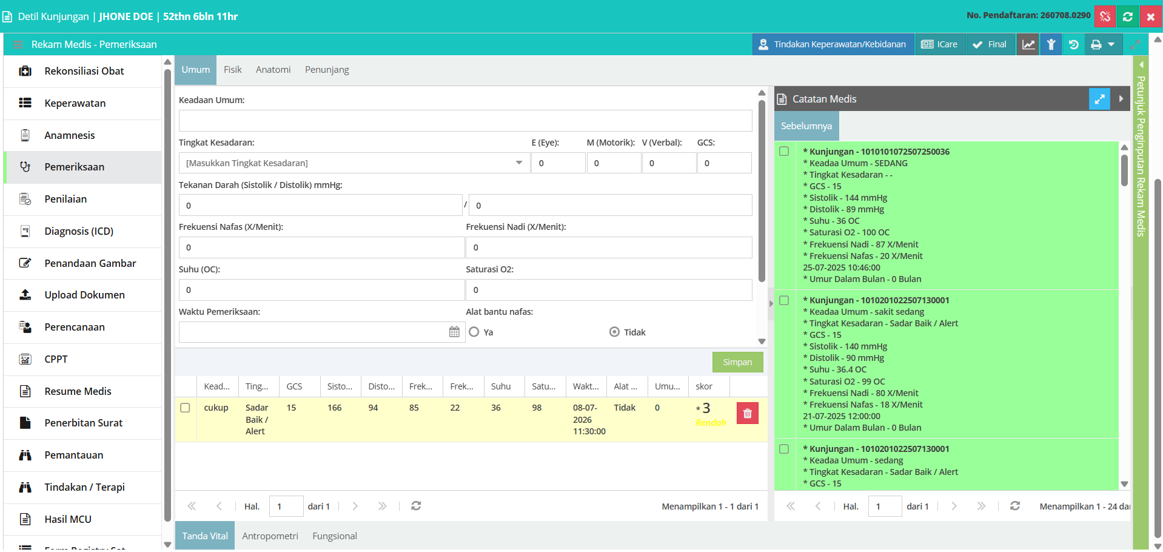Click the Catatan Medis vertical scrollbar
This screenshot has width=1163, height=552.
coord(1124,170)
